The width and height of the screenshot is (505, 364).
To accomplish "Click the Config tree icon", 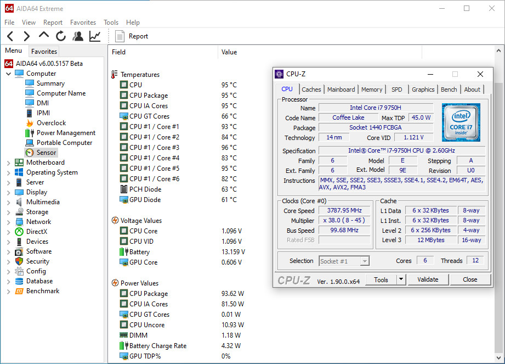I will (x=19, y=271).
